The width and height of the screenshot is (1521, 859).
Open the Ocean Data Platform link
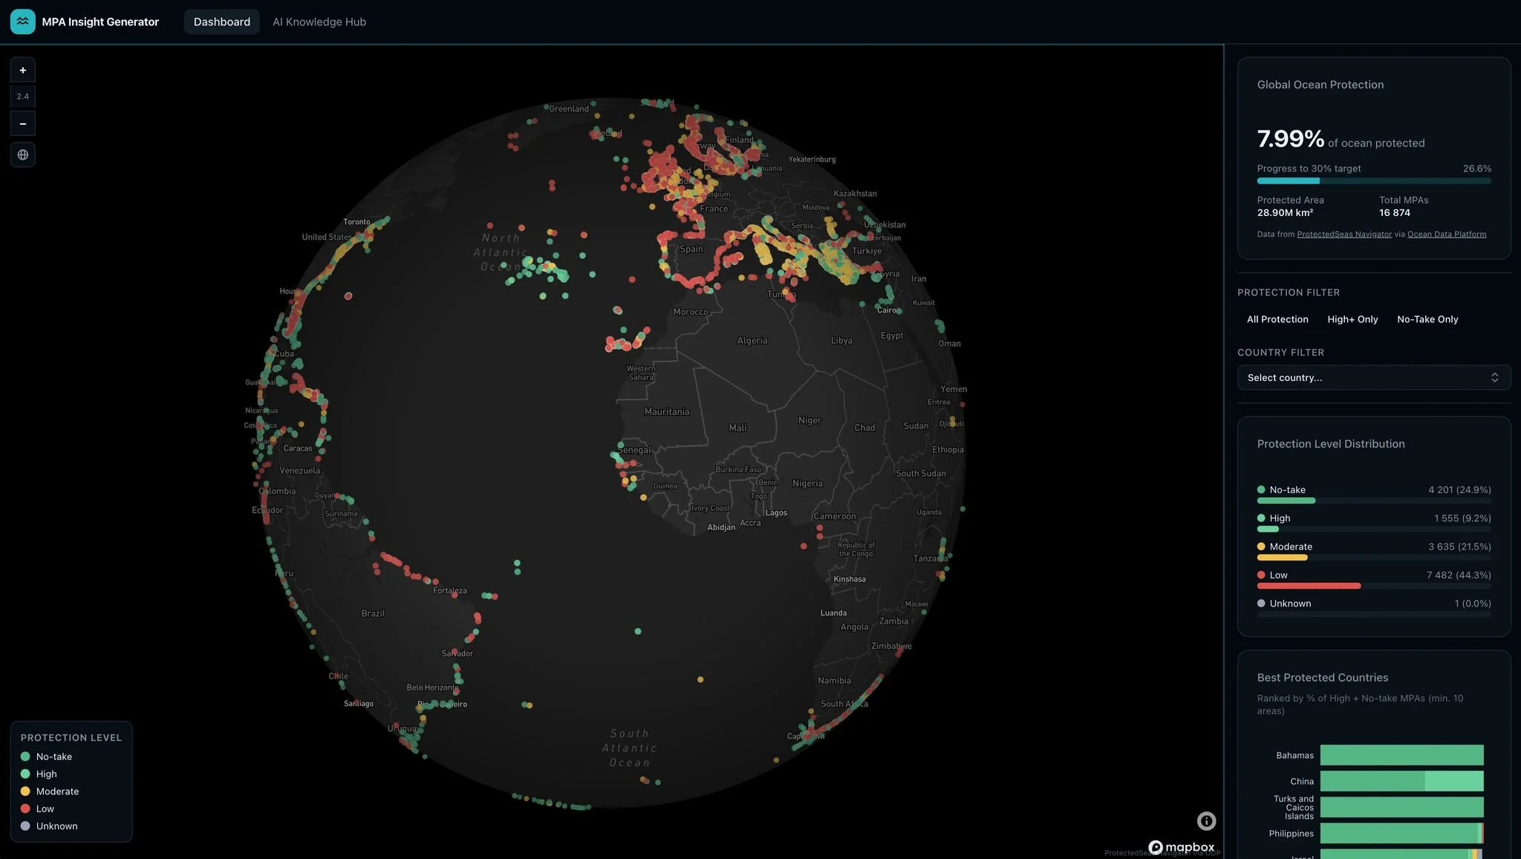click(x=1447, y=235)
